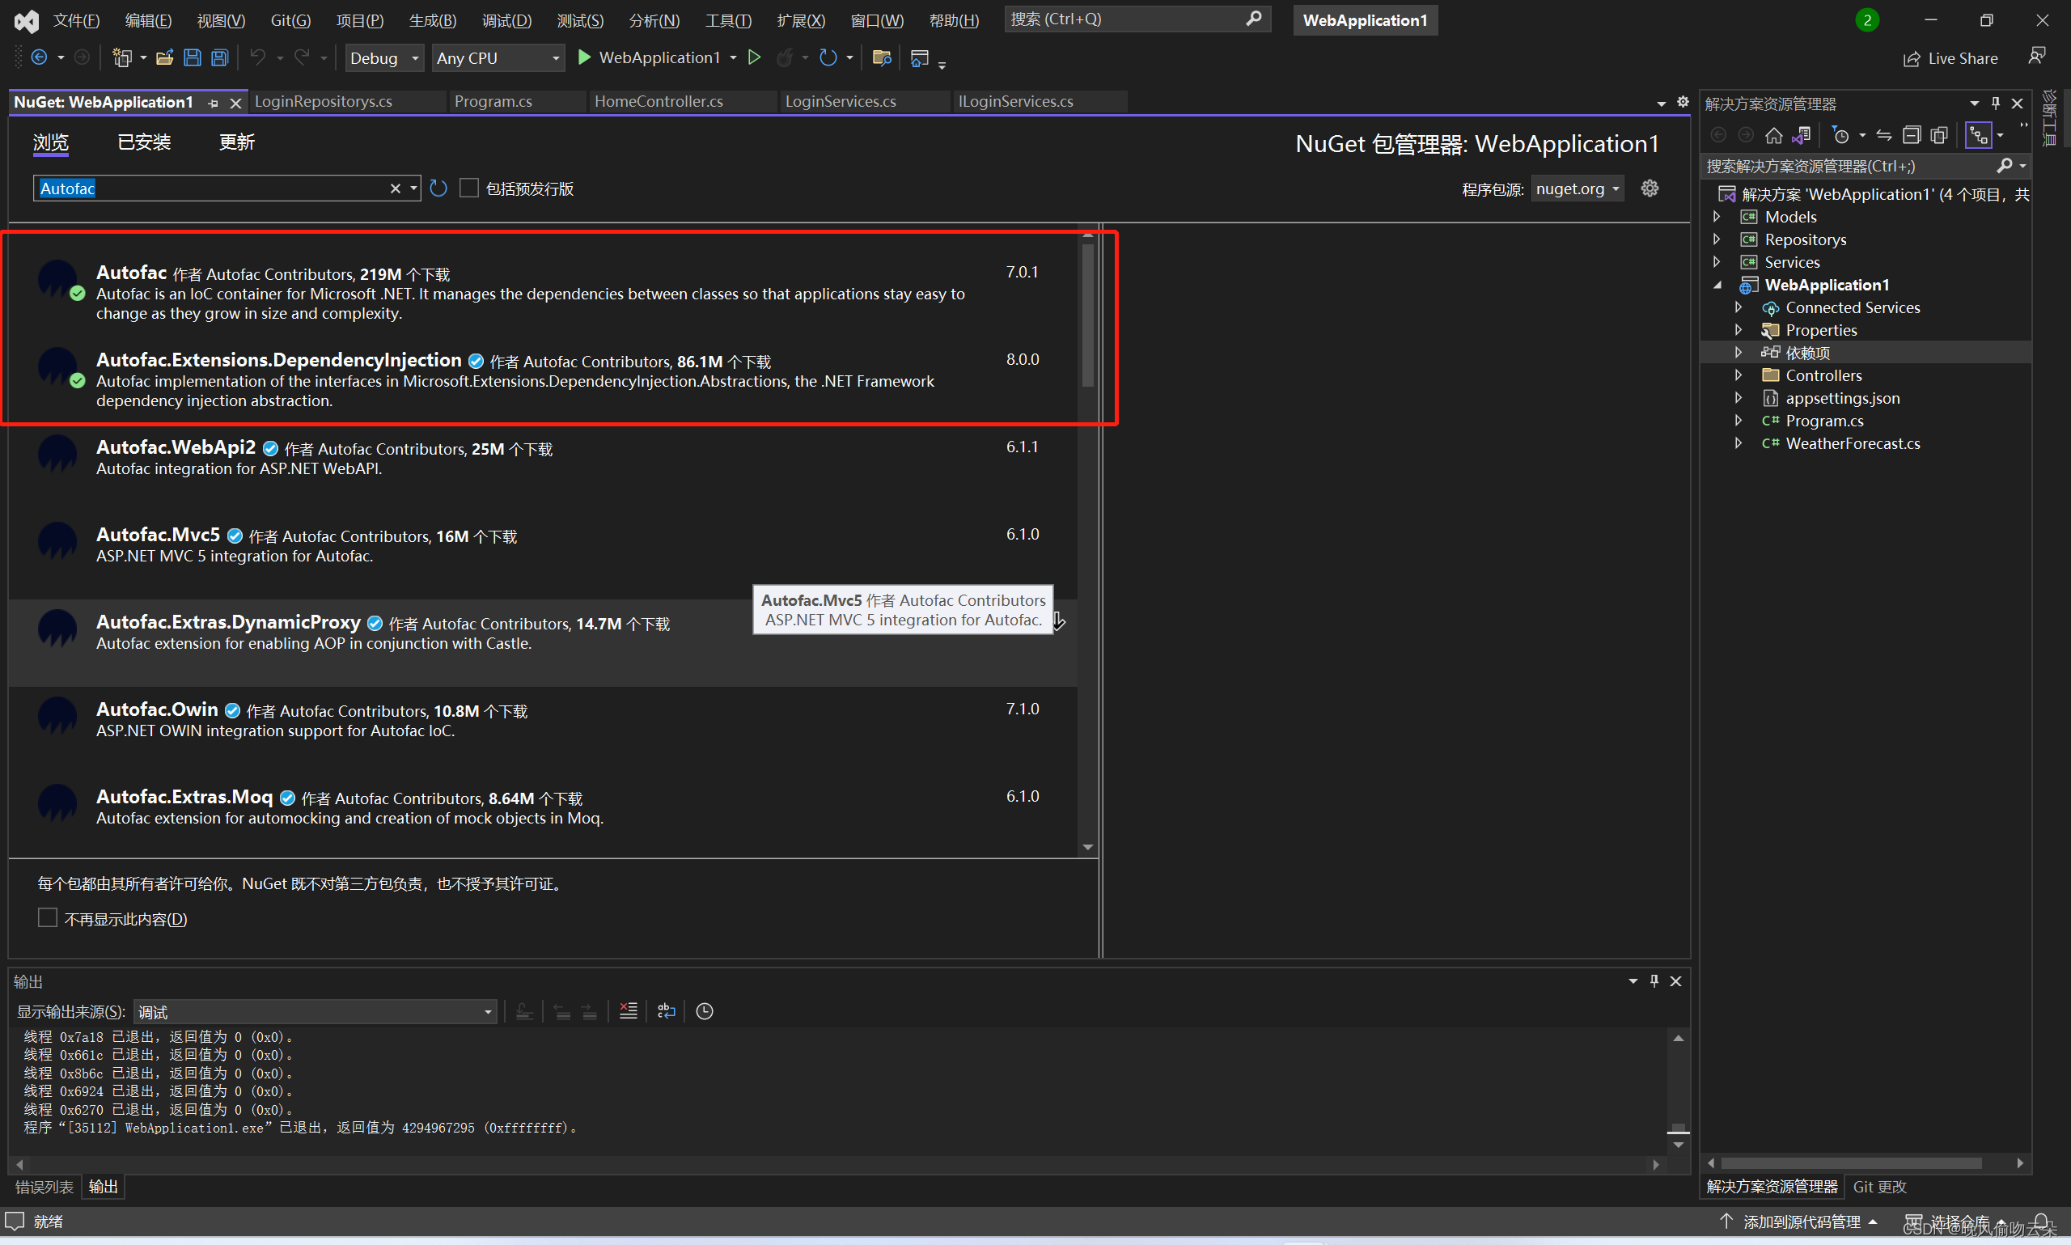The height and width of the screenshot is (1245, 2071).
Task: Pin the NuGet WebApplication1 tab
Action: click(x=213, y=104)
